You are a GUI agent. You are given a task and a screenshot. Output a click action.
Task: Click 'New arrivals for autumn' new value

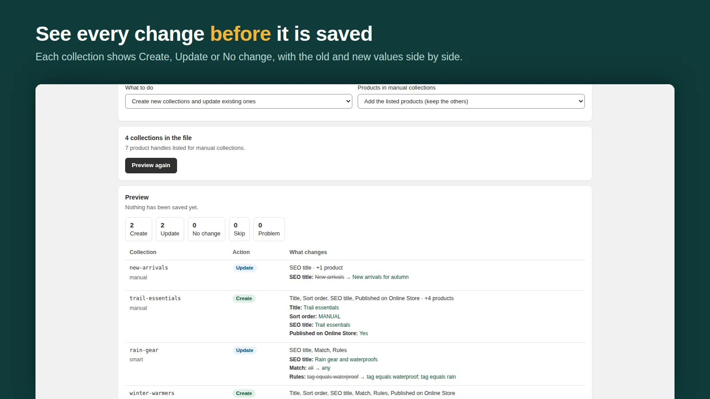pos(380,277)
